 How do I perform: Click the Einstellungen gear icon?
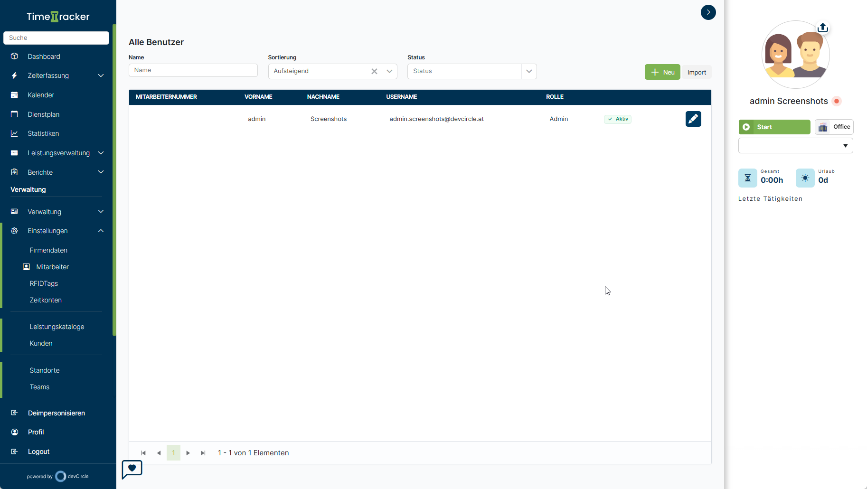(x=14, y=231)
